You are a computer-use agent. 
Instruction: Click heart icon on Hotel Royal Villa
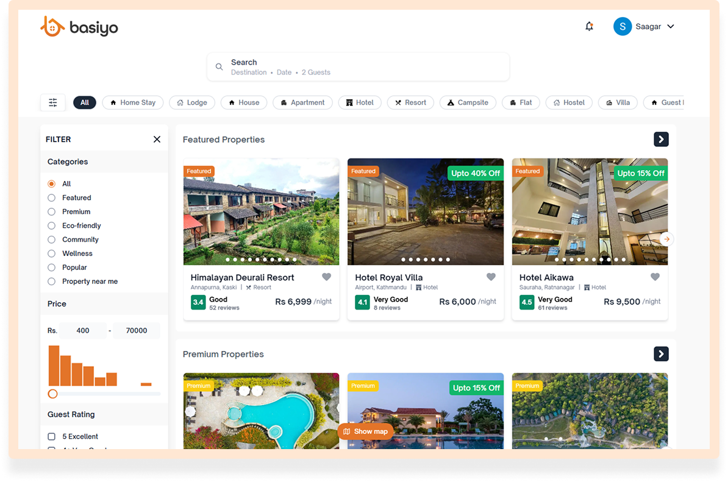[491, 277]
